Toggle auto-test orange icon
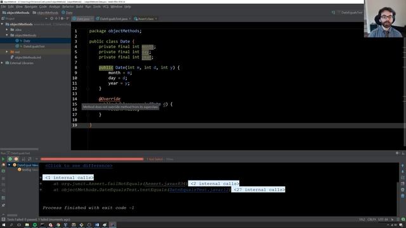This screenshot has width=406, height=228. pyautogui.click(x=16, y=159)
